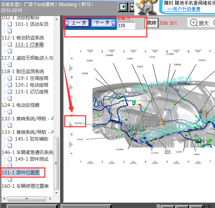Screen dimensions: 215x208
Task: Open 145-1 驻车辅助 document
Action: click(32, 139)
